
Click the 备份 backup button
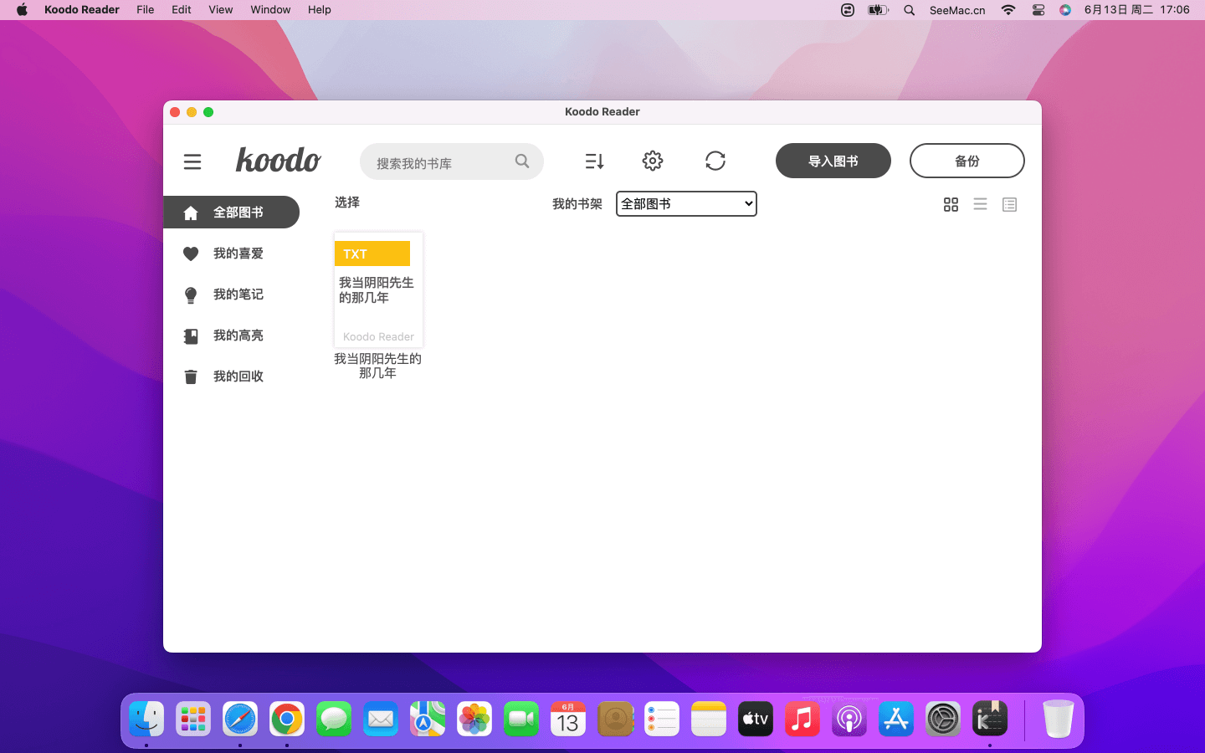tap(967, 161)
